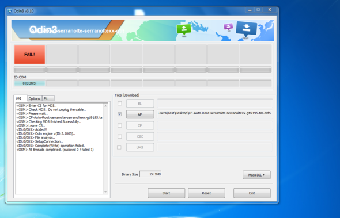Tick the BL file checkbox
Image resolution: width=340 pixels, height=218 pixels.
click(x=120, y=104)
